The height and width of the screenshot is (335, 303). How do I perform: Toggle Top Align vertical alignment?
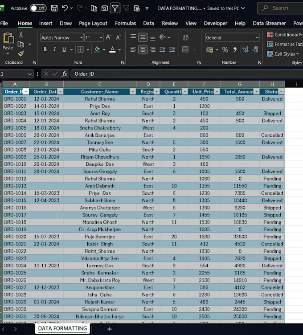[133, 37]
